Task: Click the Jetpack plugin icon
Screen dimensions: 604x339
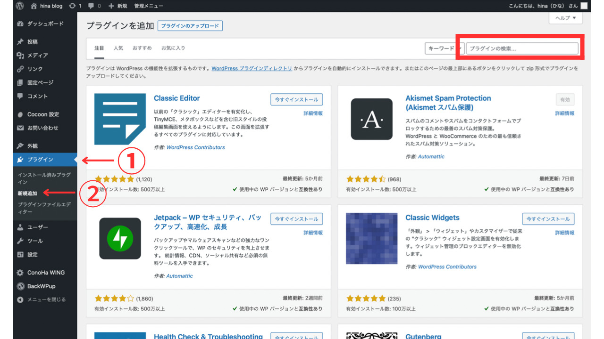Action: pyautogui.click(x=120, y=238)
